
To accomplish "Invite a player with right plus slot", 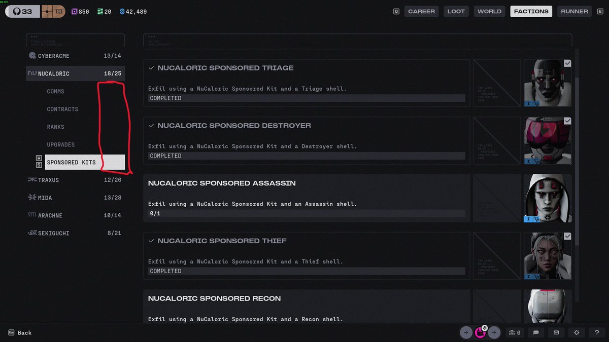I will [494, 332].
